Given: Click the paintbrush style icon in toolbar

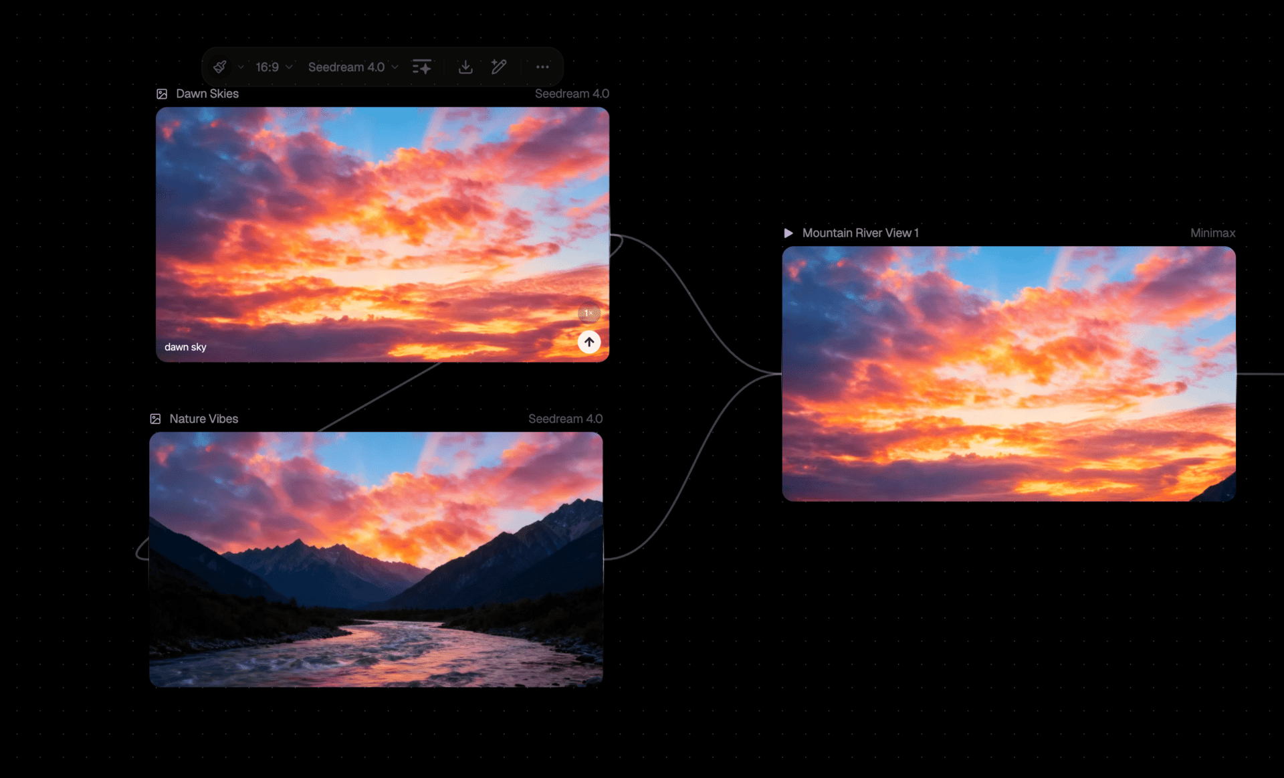Looking at the screenshot, I should (x=219, y=67).
